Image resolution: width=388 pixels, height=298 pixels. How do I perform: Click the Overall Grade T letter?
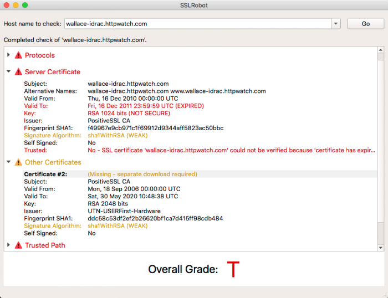click(233, 269)
